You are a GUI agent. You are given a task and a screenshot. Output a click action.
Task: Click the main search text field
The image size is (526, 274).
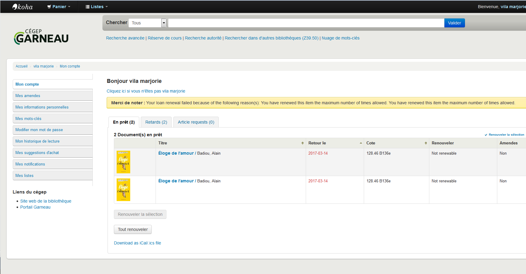click(x=306, y=23)
